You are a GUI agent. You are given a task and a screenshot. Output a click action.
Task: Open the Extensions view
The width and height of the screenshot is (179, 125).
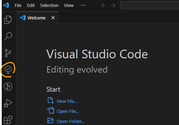tap(8, 120)
